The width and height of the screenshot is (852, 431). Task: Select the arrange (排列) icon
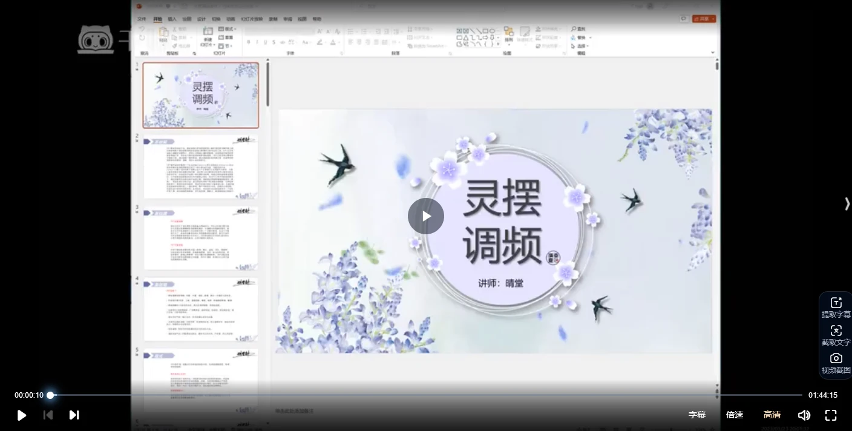click(x=510, y=31)
